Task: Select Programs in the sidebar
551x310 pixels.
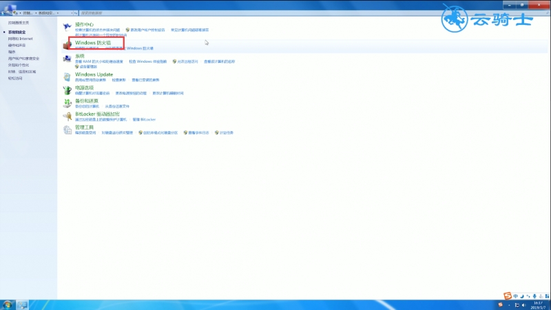Action: (12, 52)
